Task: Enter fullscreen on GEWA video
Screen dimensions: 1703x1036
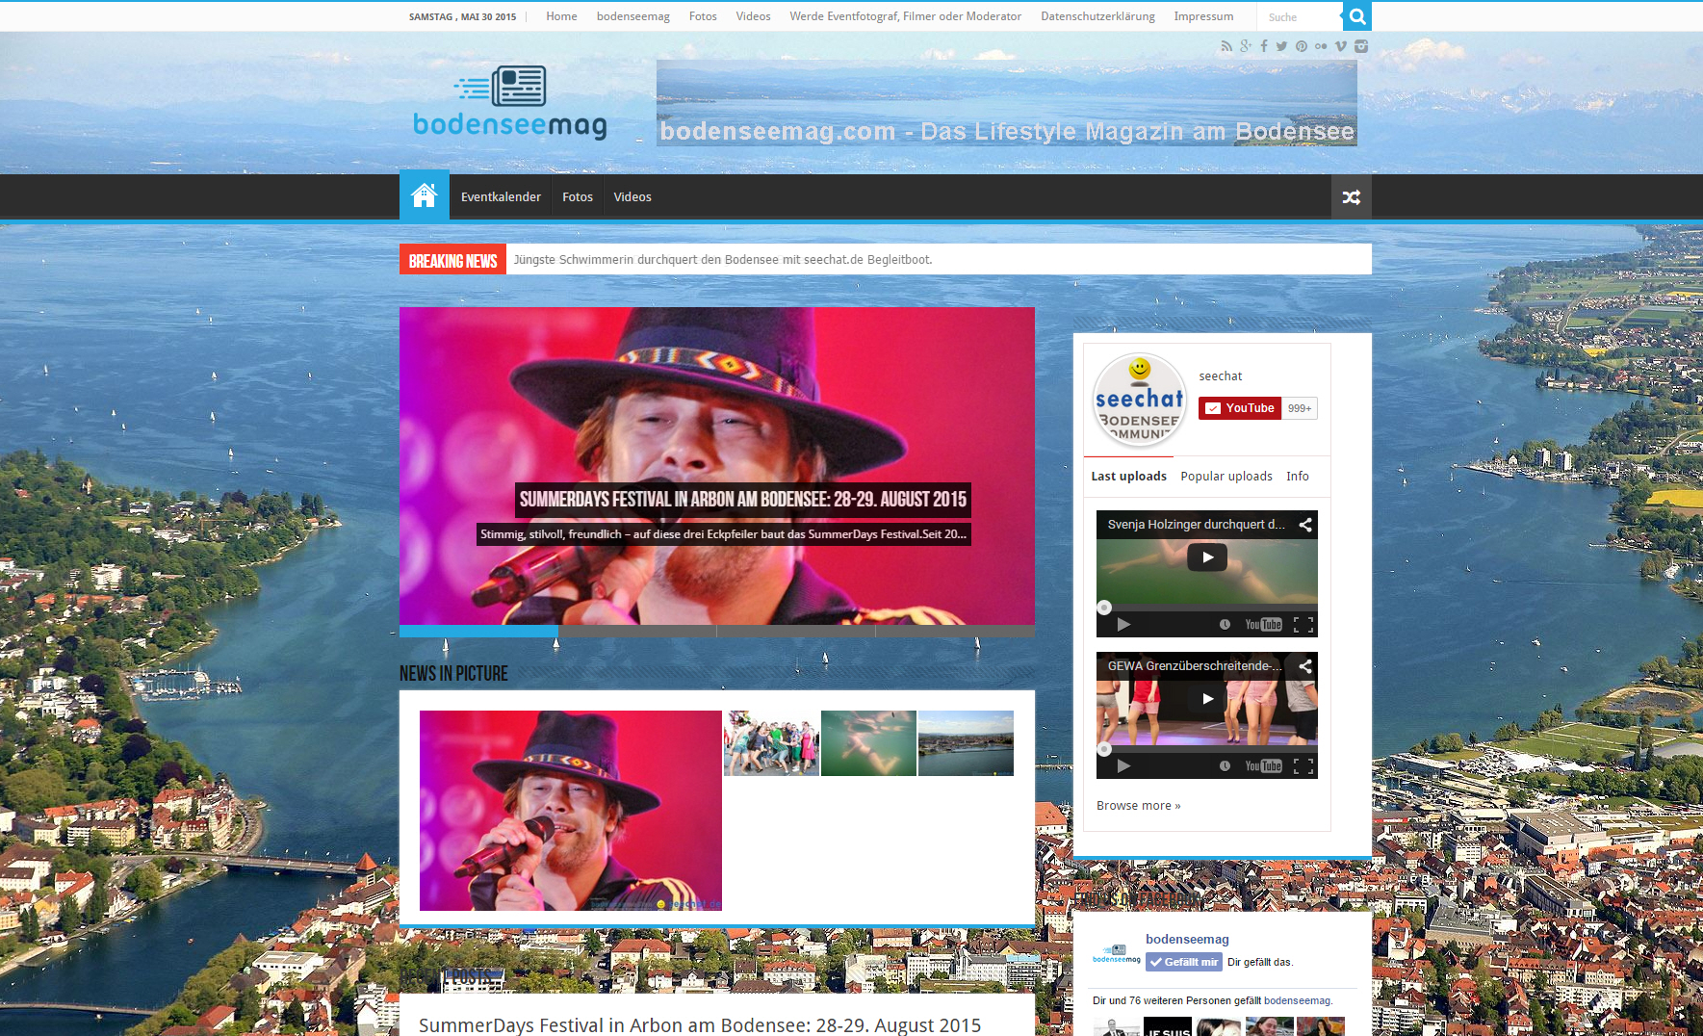Action: (1303, 766)
